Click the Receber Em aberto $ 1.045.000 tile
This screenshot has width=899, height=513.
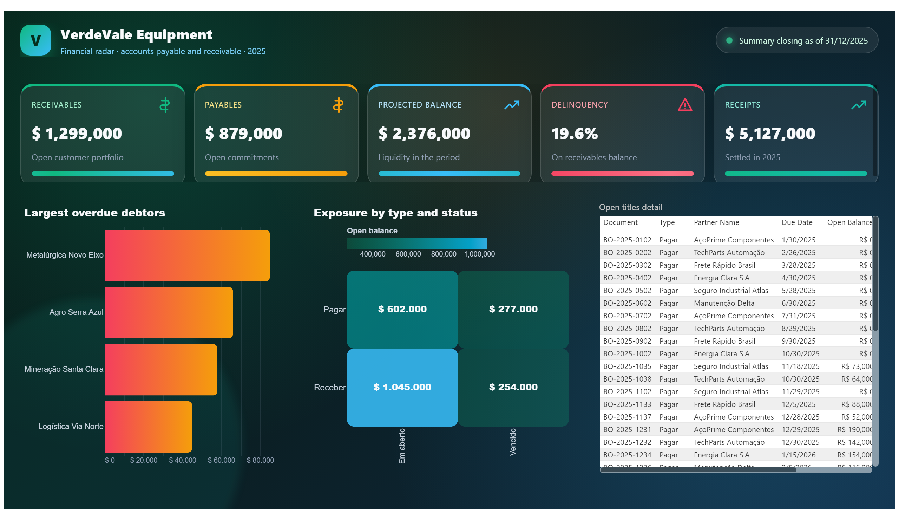[402, 387]
